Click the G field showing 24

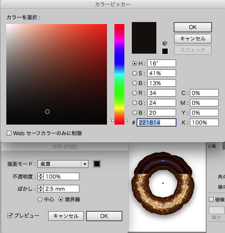[161, 103]
